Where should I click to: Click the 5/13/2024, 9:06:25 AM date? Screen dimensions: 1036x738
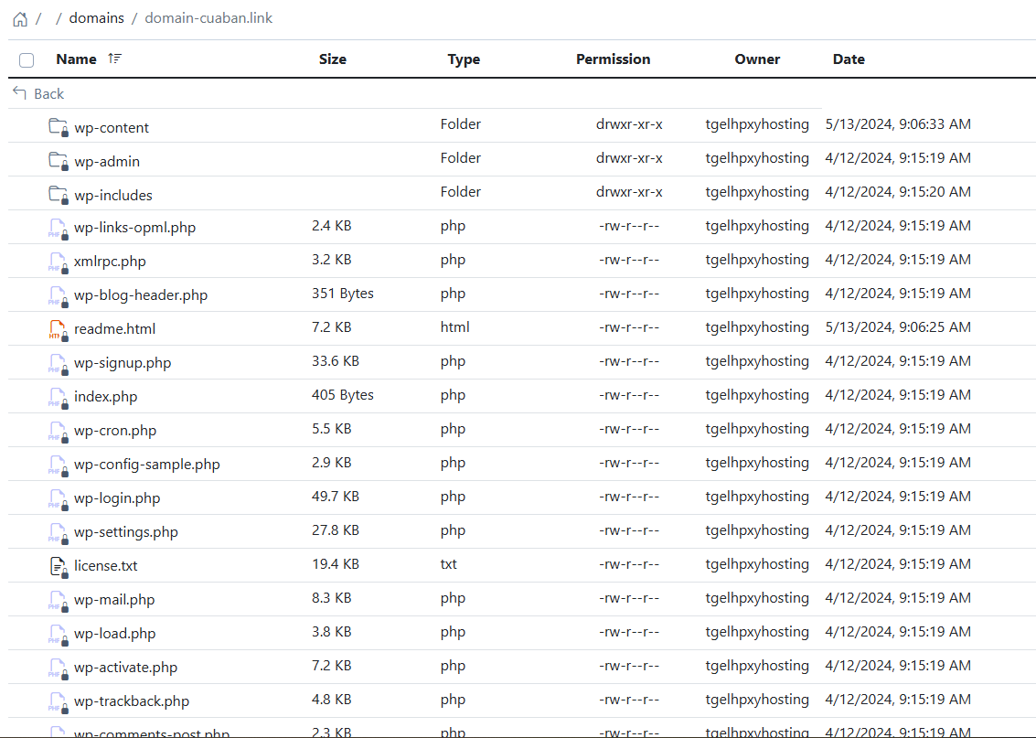(x=898, y=327)
